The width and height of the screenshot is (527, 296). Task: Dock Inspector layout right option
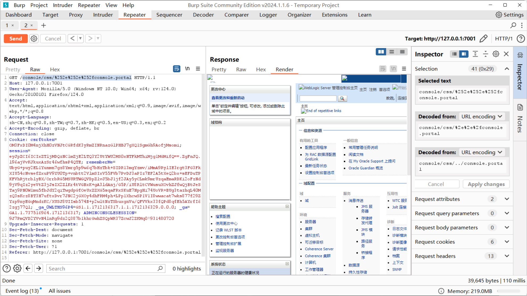464,54
